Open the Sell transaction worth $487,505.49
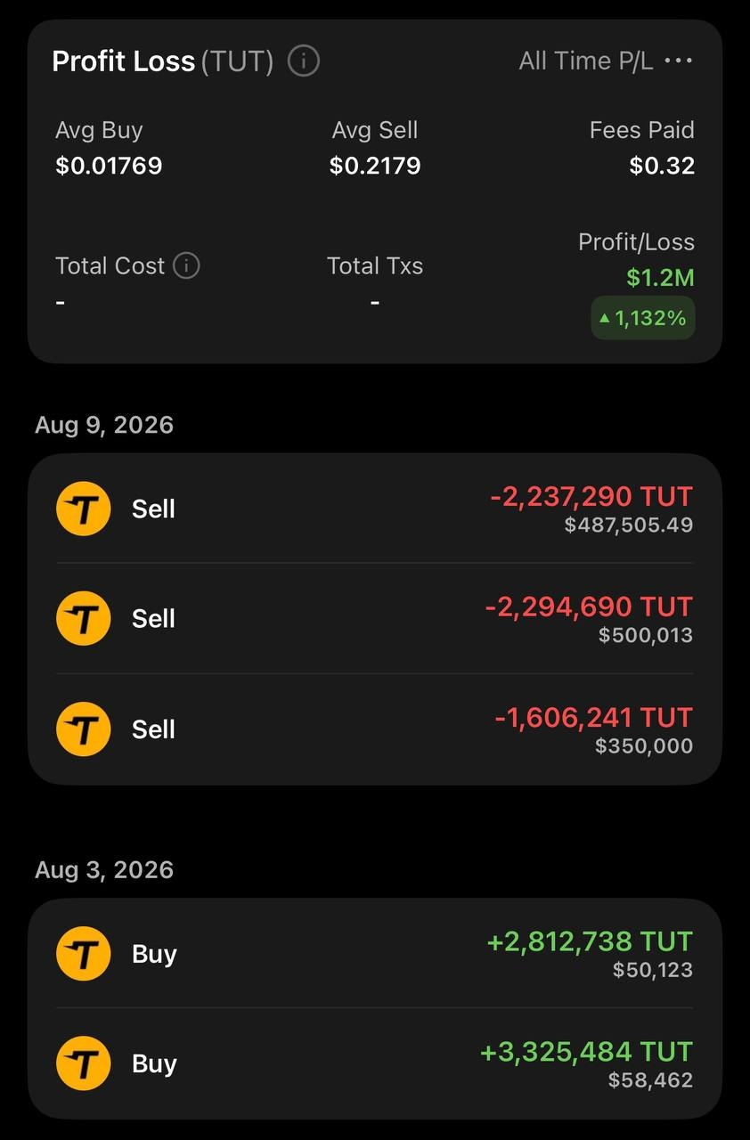 click(375, 509)
